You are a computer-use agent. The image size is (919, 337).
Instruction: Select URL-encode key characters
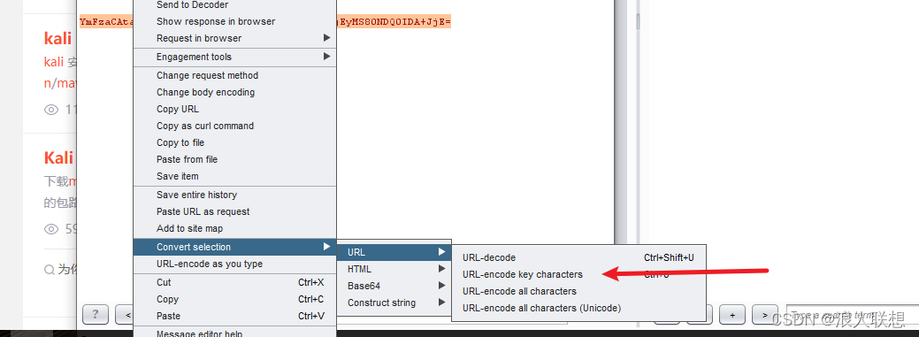578,274
